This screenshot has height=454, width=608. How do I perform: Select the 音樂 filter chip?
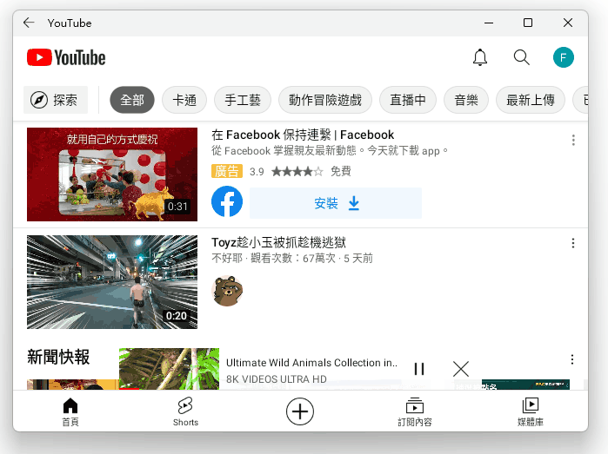(466, 100)
